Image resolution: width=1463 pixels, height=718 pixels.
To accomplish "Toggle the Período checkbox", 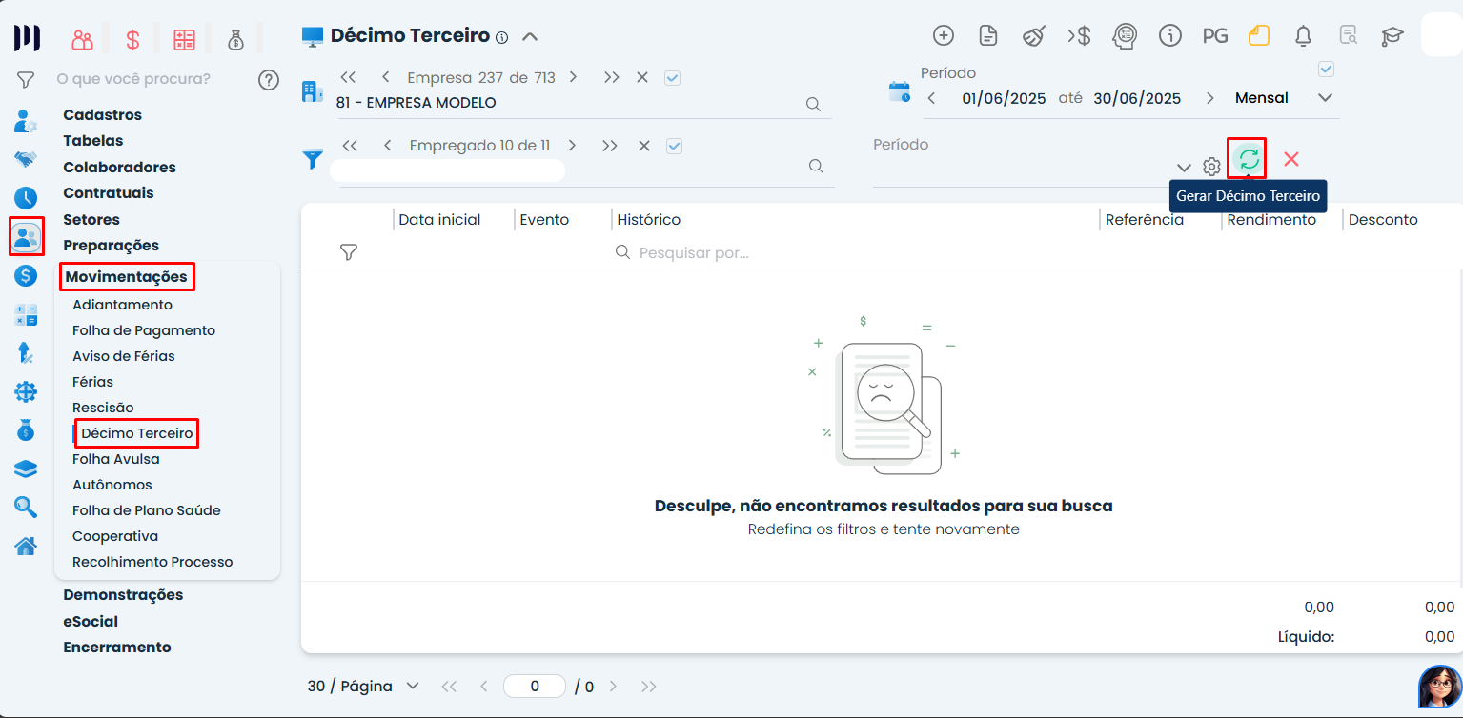I will pos(1326,70).
